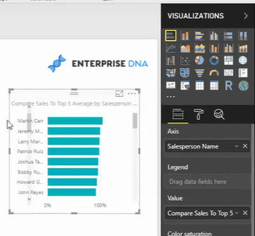Choose the slicer visual
Screen dimensions: 255x236
point(185,86)
